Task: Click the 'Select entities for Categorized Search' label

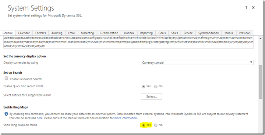Action: [27, 95]
